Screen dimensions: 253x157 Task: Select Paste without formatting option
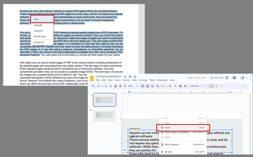[x=183, y=133]
